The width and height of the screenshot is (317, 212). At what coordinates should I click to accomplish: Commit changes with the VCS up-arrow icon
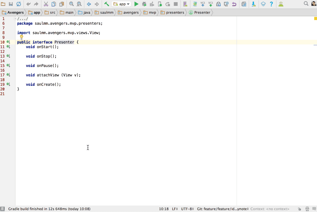[210, 4]
